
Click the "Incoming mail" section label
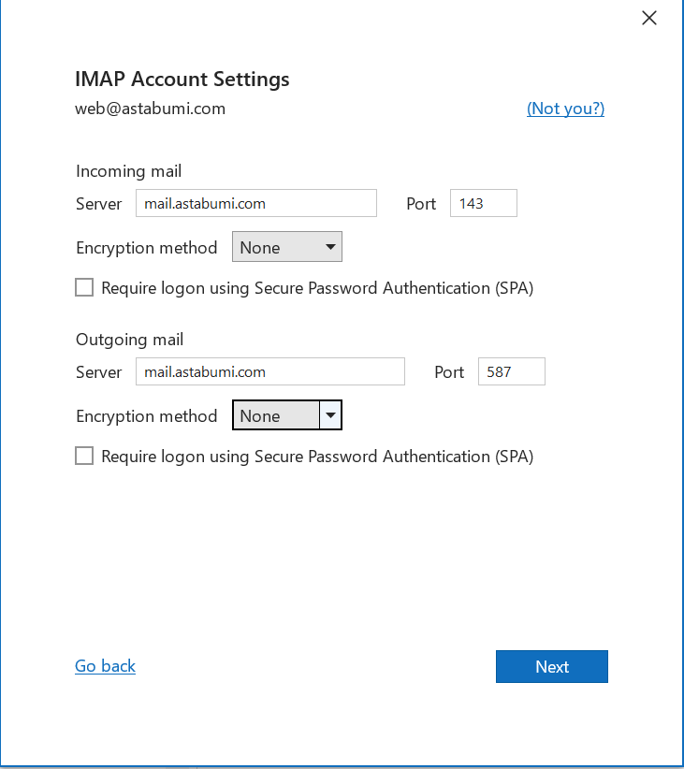coord(128,171)
